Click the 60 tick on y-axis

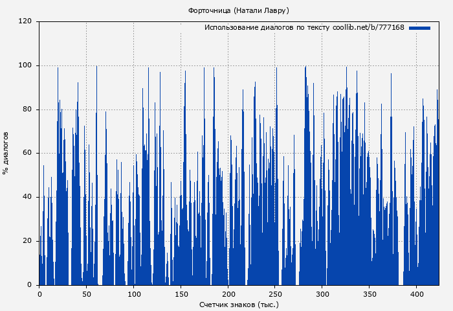27,154
